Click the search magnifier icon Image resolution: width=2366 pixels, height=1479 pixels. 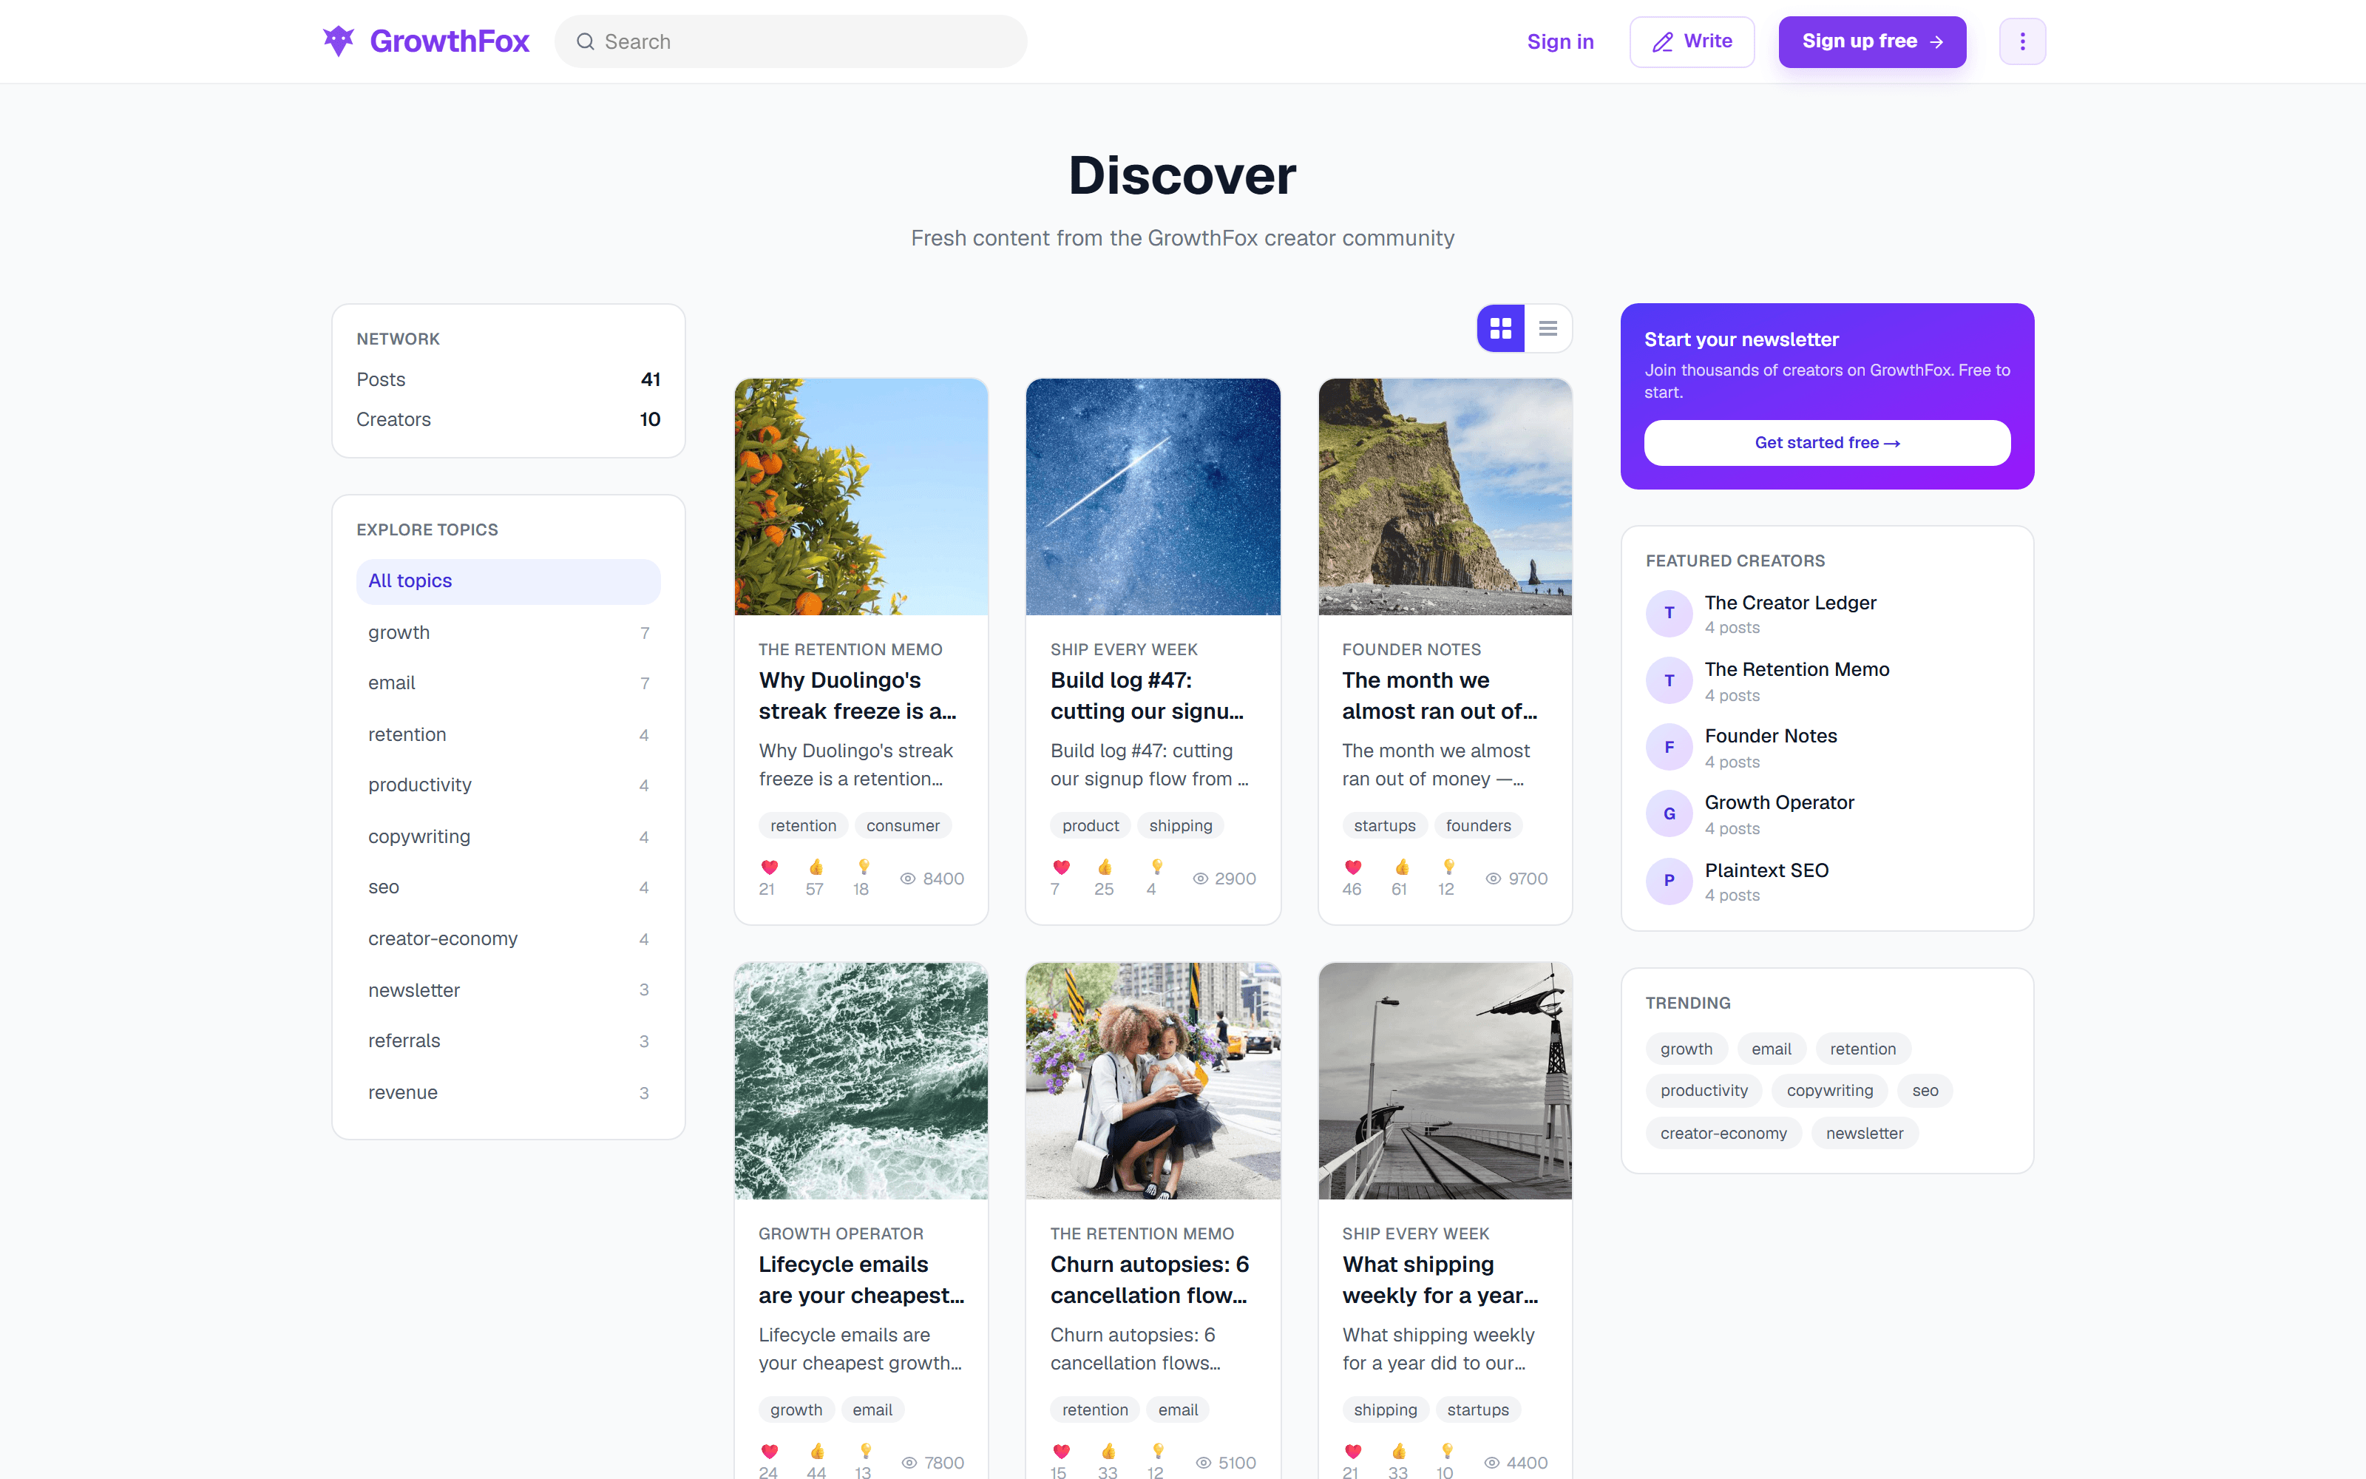pos(585,41)
